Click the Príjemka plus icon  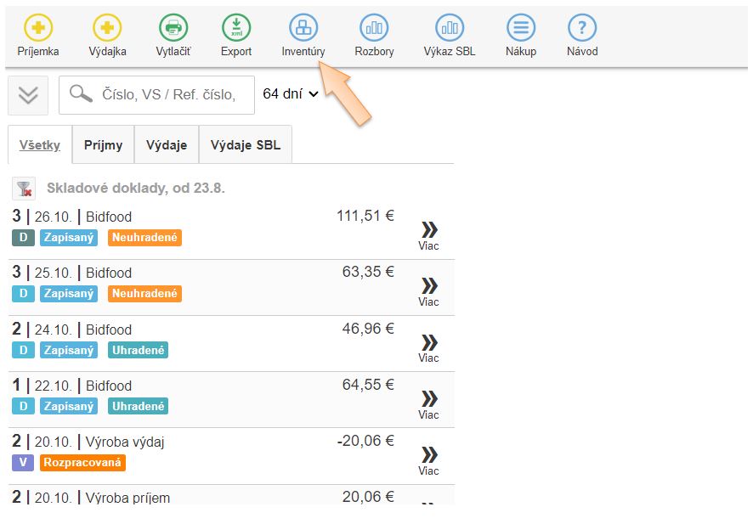click(x=38, y=29)
